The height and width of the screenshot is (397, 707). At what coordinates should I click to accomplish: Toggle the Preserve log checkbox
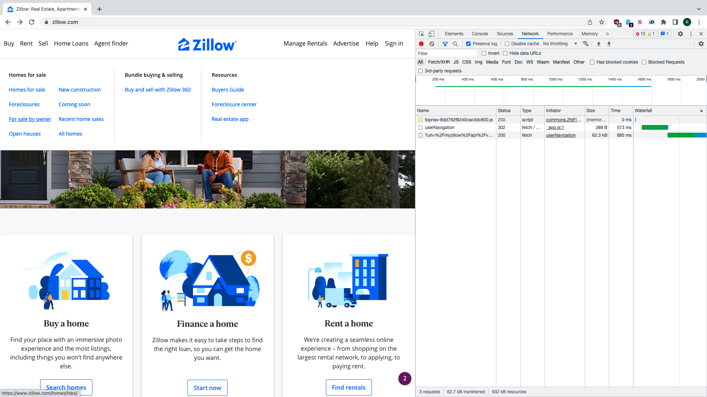468,44
